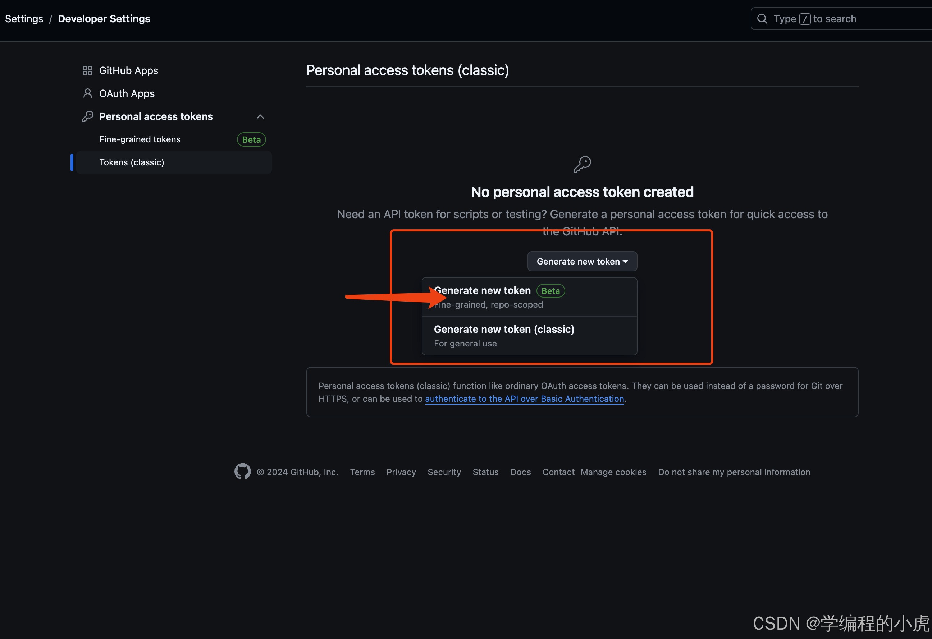Click the settings gear icon in breadcrumb
This screenshot has height=639, width=932.
click(x=24, y=18)
